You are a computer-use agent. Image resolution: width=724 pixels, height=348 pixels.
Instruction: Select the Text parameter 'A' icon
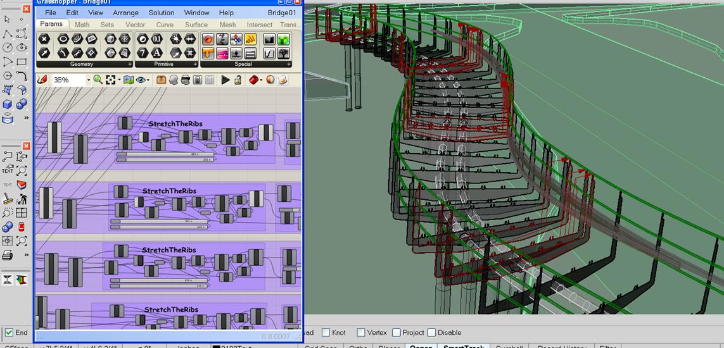click(156, 54)
